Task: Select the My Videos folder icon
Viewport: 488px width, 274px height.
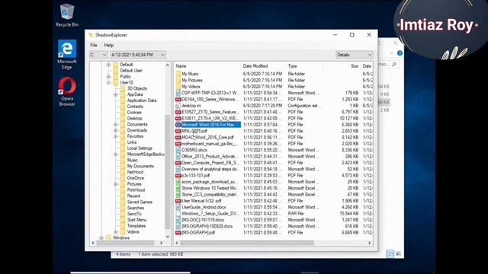Action: point(178,87)
